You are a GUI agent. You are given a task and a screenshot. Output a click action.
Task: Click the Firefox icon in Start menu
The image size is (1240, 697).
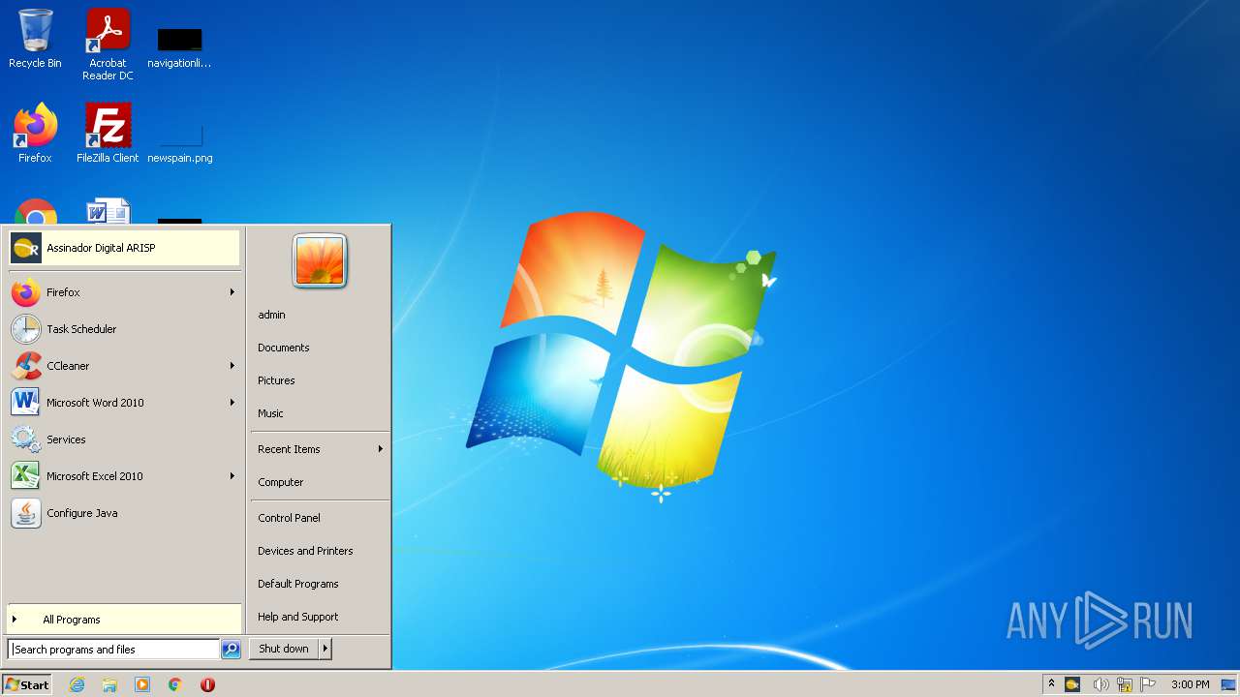(26, 292)
